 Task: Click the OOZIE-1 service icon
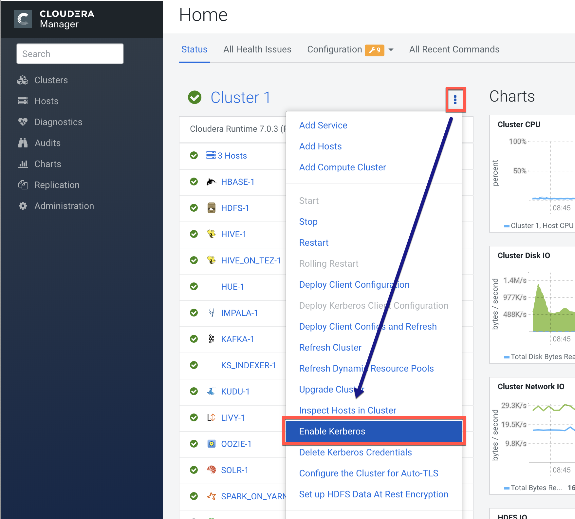tap(212, 444)
